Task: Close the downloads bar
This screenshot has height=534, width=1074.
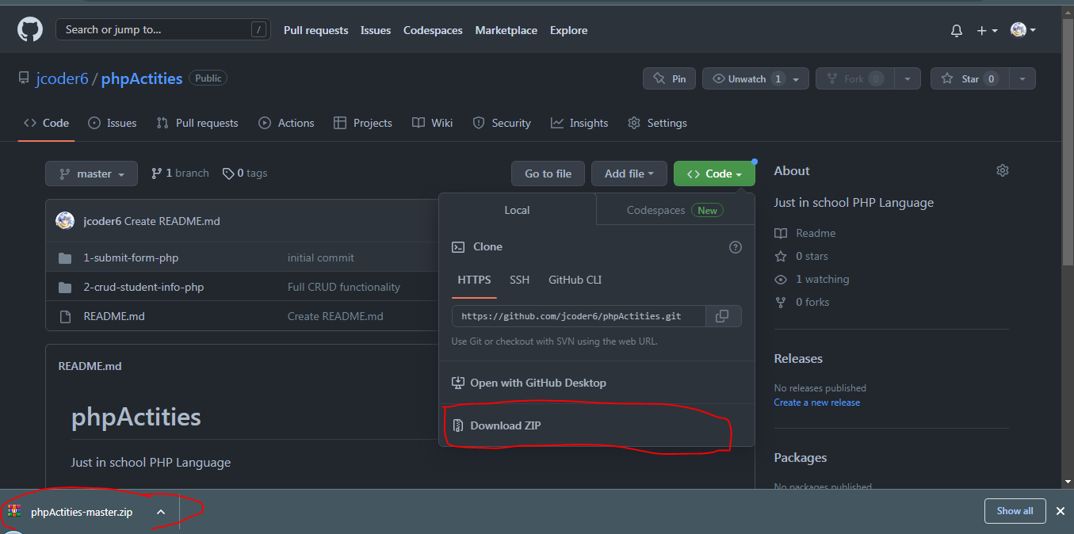Action: [1060, 511]
